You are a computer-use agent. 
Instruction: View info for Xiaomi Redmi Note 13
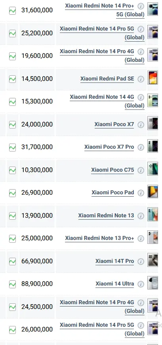coord(141,216)
